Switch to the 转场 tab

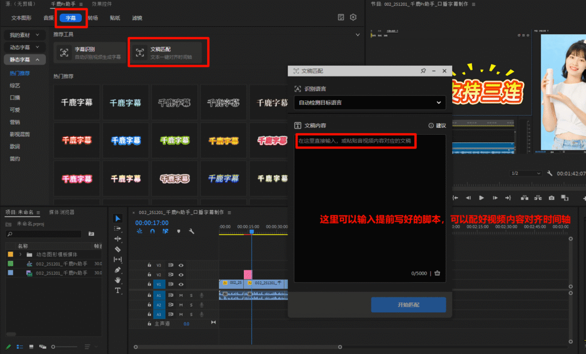[93, 18]
